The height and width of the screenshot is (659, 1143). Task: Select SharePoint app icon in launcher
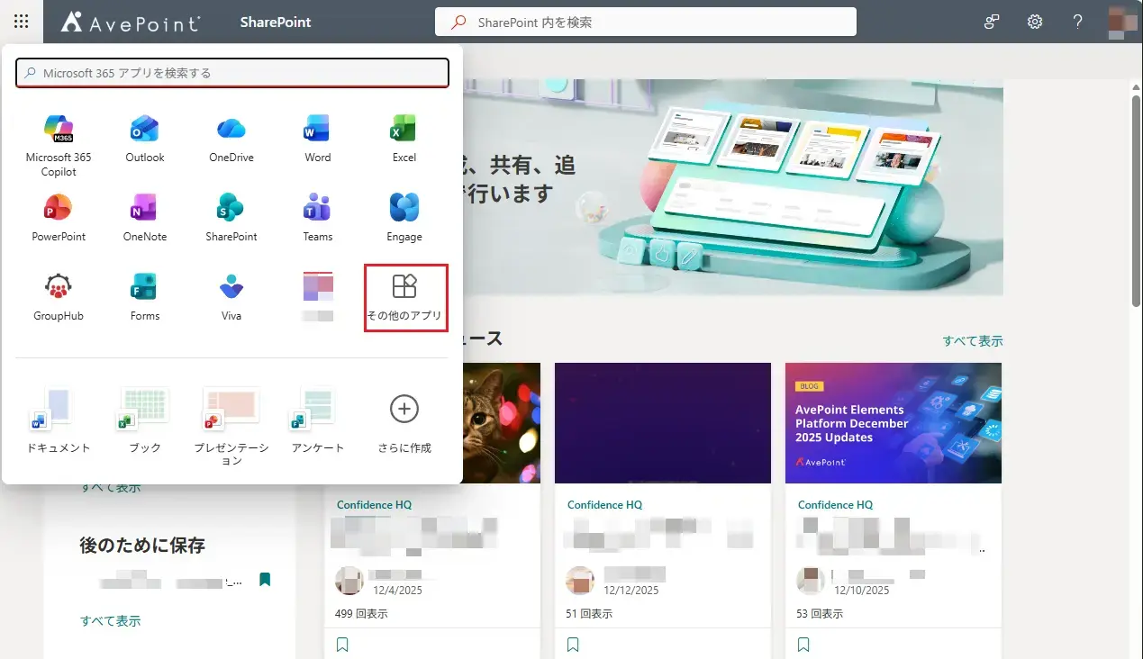pyautogui.click(x=231, y=218)
